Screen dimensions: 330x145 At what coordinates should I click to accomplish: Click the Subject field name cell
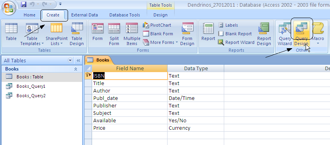(x=130, y=113)
